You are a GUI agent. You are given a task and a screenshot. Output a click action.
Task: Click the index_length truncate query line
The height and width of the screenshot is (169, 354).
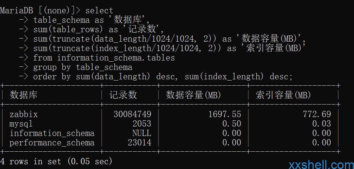click(x=170, y=48)
